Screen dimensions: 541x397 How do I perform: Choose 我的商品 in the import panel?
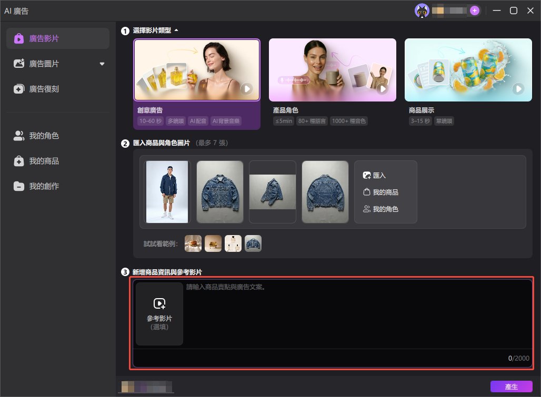380,192
